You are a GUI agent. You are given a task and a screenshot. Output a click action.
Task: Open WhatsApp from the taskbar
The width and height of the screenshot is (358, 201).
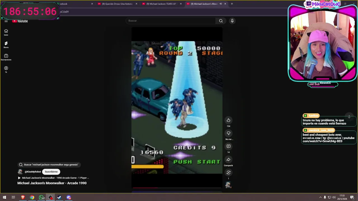(41, 197)
